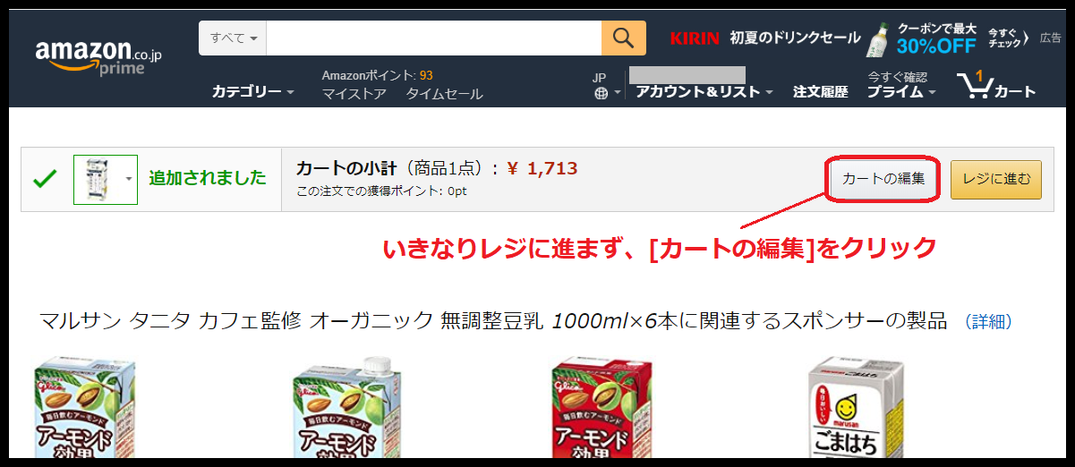Click the Amazon.co.jp prime logo
This screenshot has height=467, width=1075.
(x=98, y=57)
